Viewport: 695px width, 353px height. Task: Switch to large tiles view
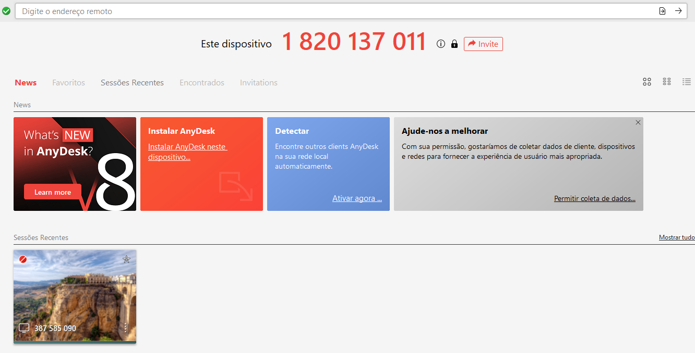coord(647,82)
